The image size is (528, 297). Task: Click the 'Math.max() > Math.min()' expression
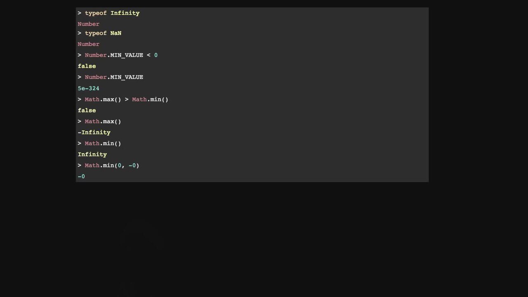click(x=127, y=99)
